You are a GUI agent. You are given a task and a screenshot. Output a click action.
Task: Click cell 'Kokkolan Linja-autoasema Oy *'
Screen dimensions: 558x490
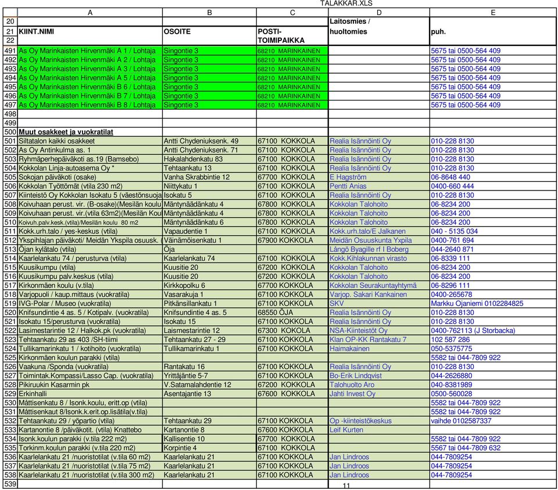[x=90, y=168]
